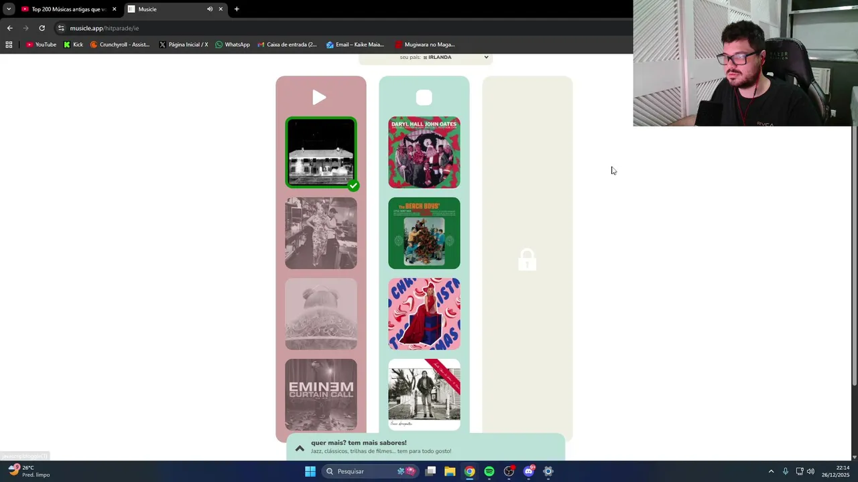Image resolution: width=858 pixels, height=482 pixels.
Task: Close the Top 200 Músicas antigas tab
Action: point(114,9)
